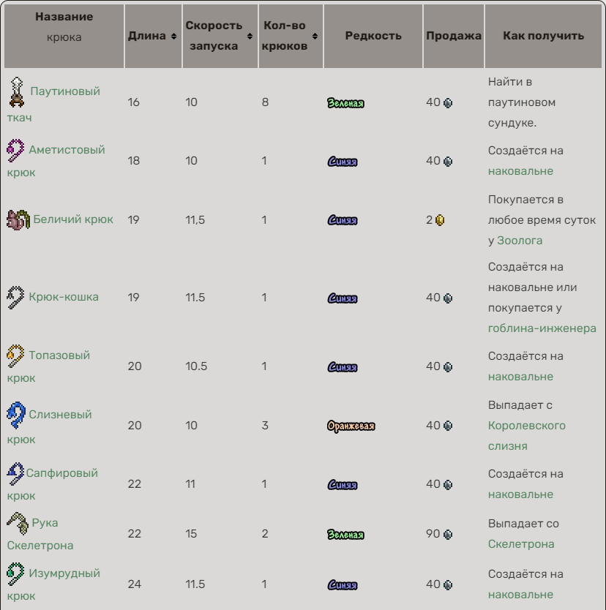Click the Аметистовый крюк purple hook icon

pyautogui.click(x=15, y=151)
